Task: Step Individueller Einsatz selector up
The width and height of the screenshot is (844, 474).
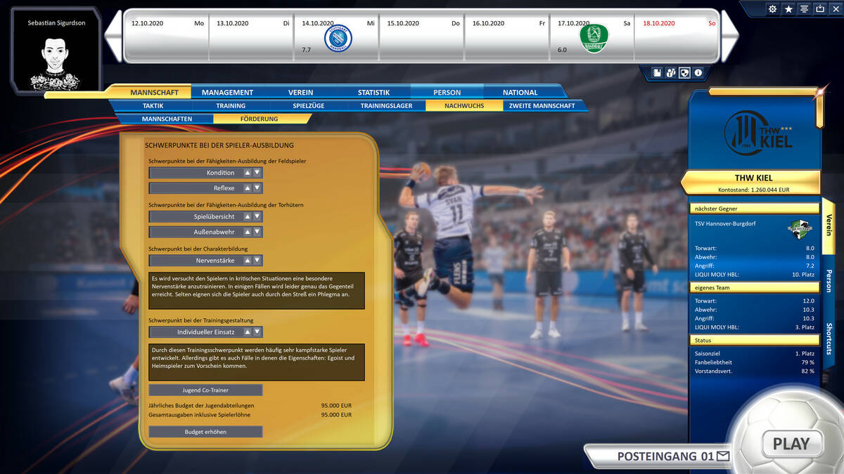Action: click(x=248, y=331)
